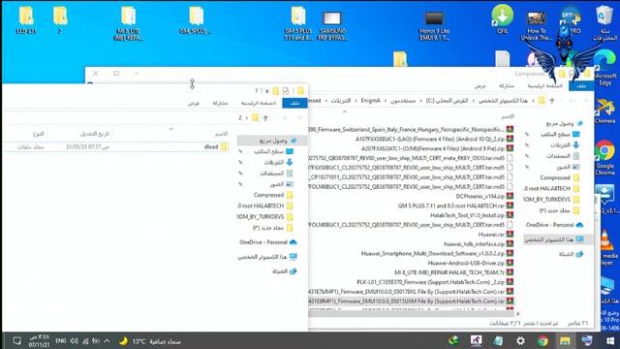Select the Honor 9 Lite EMUI desktop item

[434, 25]
